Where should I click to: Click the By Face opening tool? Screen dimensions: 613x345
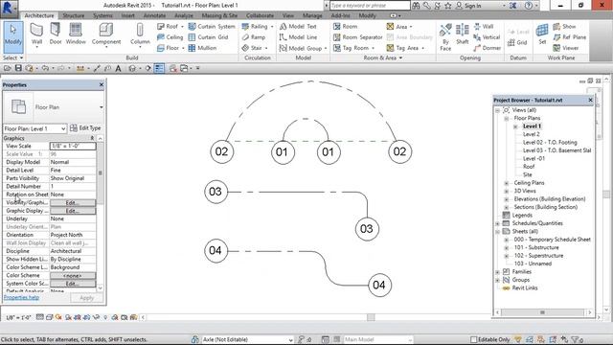tap(445, 37)
